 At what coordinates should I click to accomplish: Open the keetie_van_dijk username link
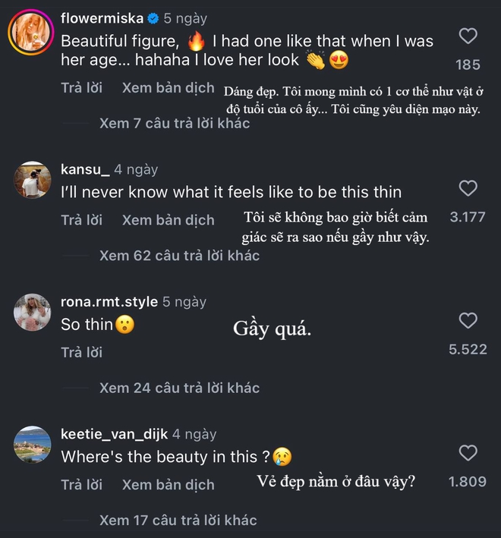point(114,435)
